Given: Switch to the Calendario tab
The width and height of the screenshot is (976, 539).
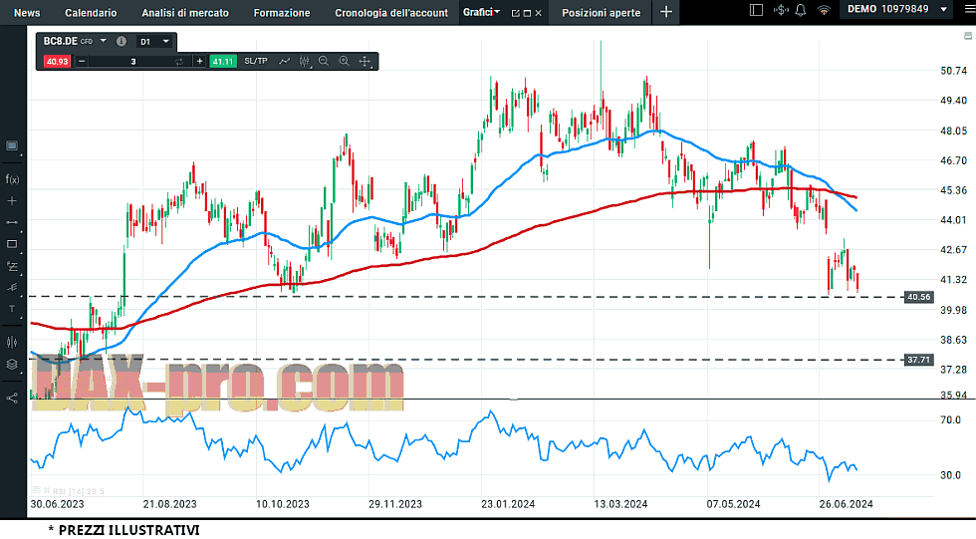Looking at the screenshot, I should (x=91, y=12).
